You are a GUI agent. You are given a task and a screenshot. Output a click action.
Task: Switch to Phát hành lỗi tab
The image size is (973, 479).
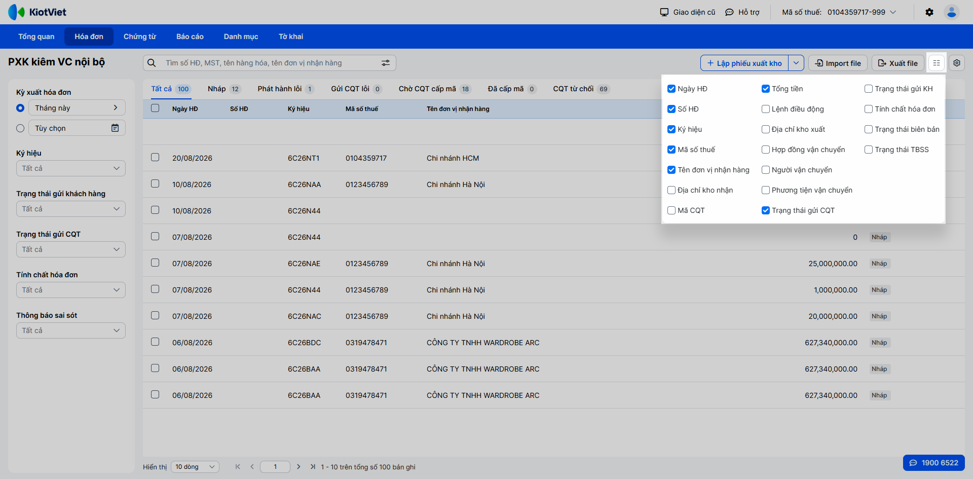coord(286,89)
